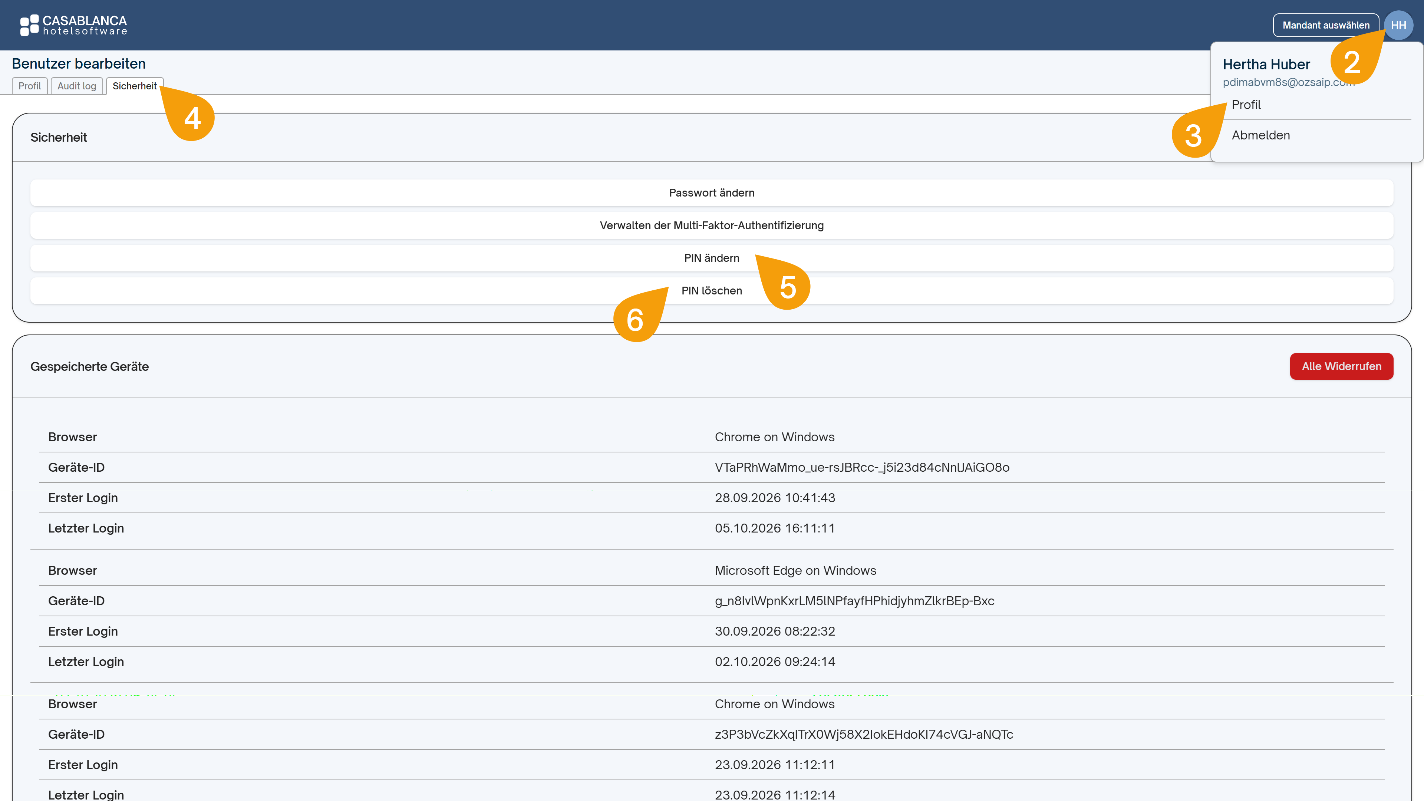This screenshot has width=1424, height=801.
Task: Open the HH user avatar menu
Action: 1398,26
